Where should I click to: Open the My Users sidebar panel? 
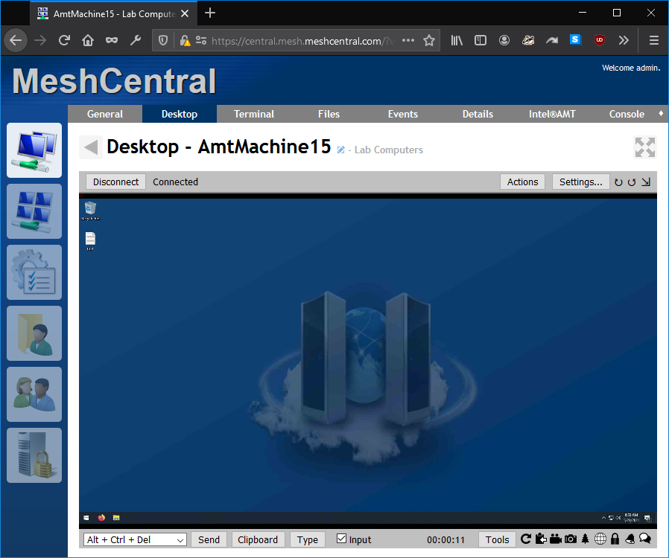[34, 394]
